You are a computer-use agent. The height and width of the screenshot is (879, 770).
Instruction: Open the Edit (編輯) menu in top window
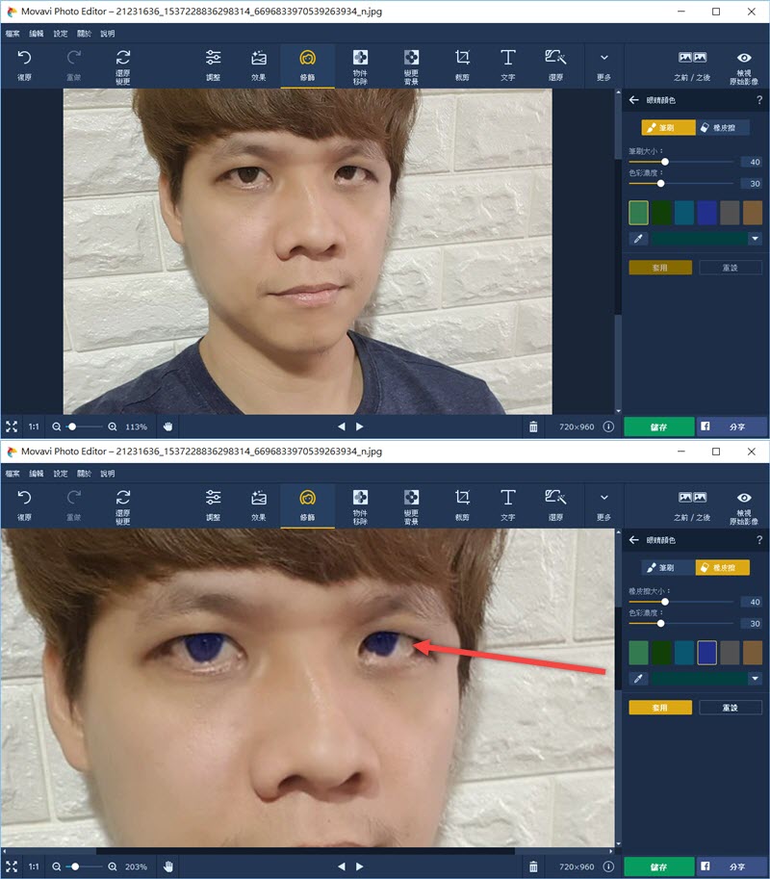[37, 34]
